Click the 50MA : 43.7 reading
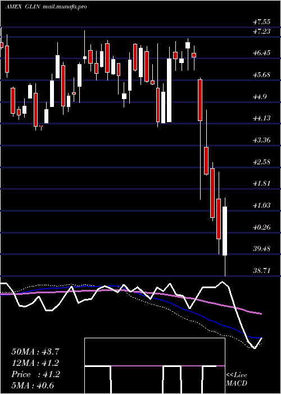281x394 pixels. click(35, 351)
